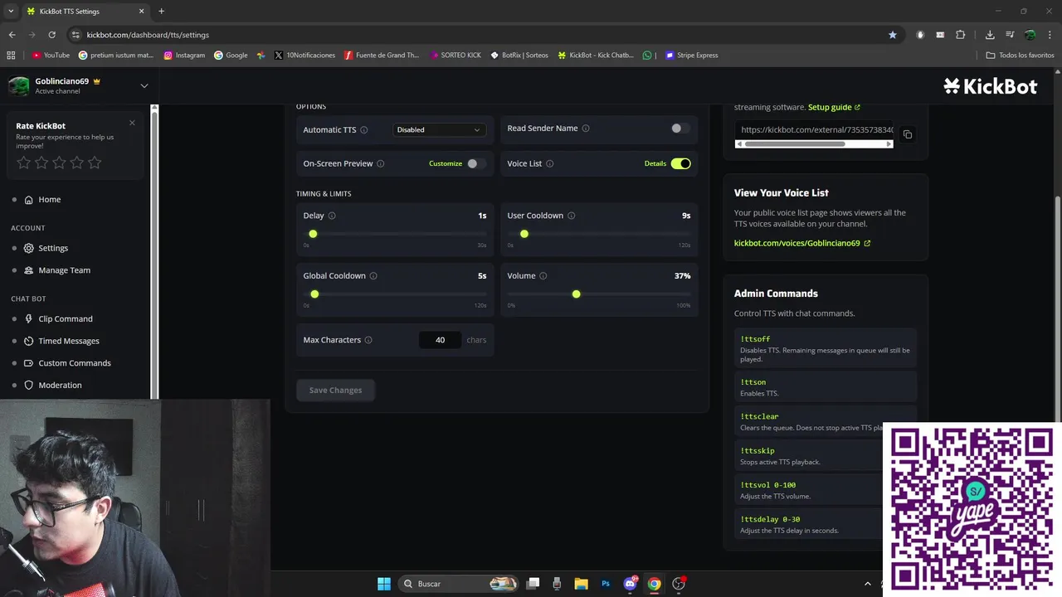The image size is (1062, 597).
Task: Bookmark page with the star icon
Action: pos(893,35)
